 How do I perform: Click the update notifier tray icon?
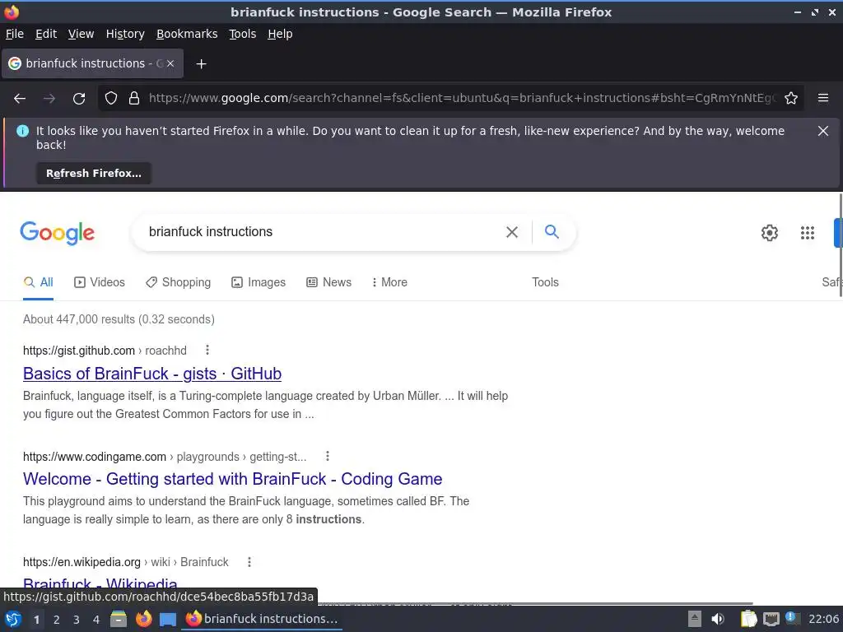pos(791,618)
